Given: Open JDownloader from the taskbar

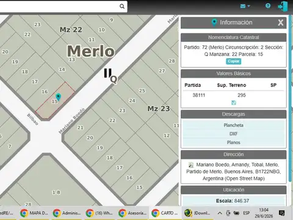Looking at the screenshot, I should coord(198,213).
